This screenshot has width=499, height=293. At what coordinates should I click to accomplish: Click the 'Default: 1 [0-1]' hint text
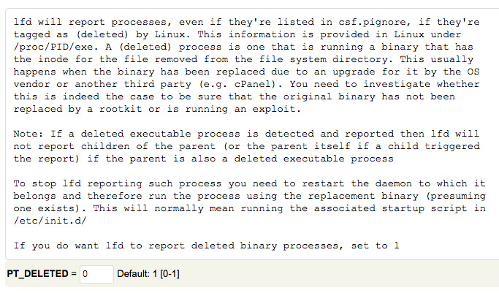149,274
